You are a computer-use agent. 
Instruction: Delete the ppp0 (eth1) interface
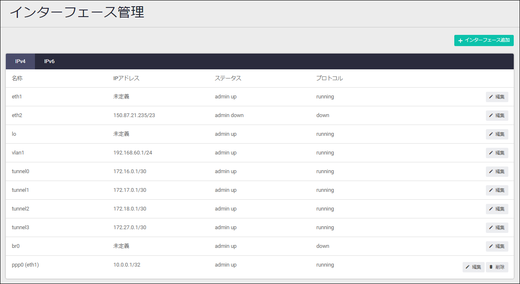click(497, 267)
